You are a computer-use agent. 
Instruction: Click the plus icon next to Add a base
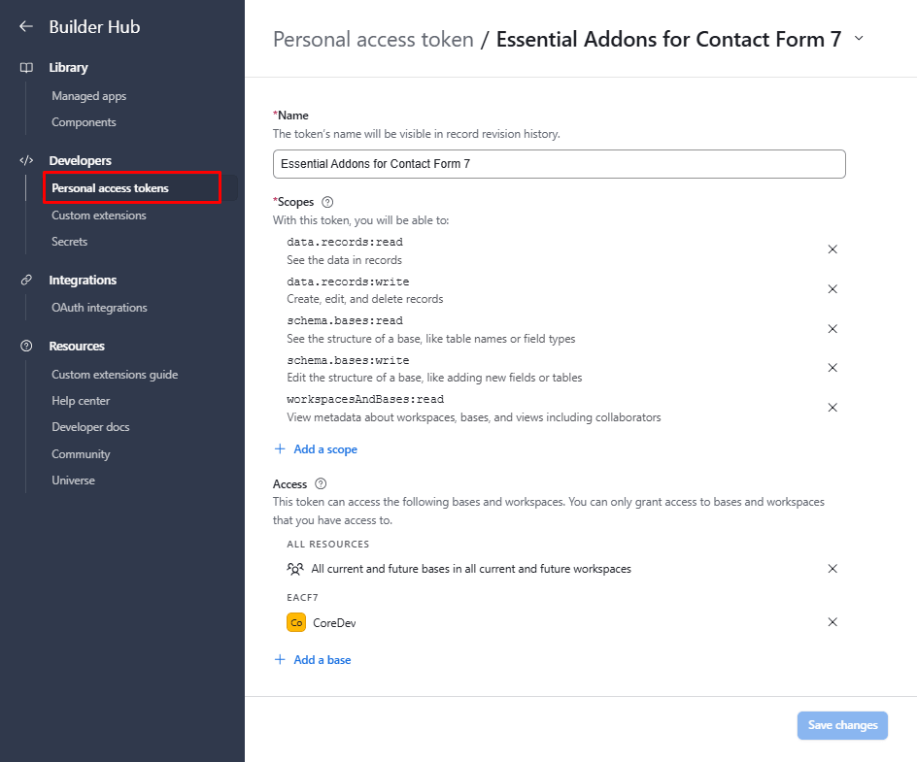[x=280, y=660]
